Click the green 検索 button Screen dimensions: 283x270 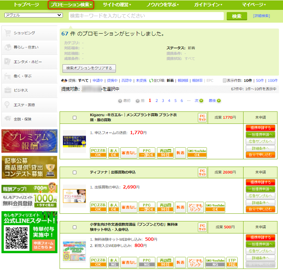237,16
